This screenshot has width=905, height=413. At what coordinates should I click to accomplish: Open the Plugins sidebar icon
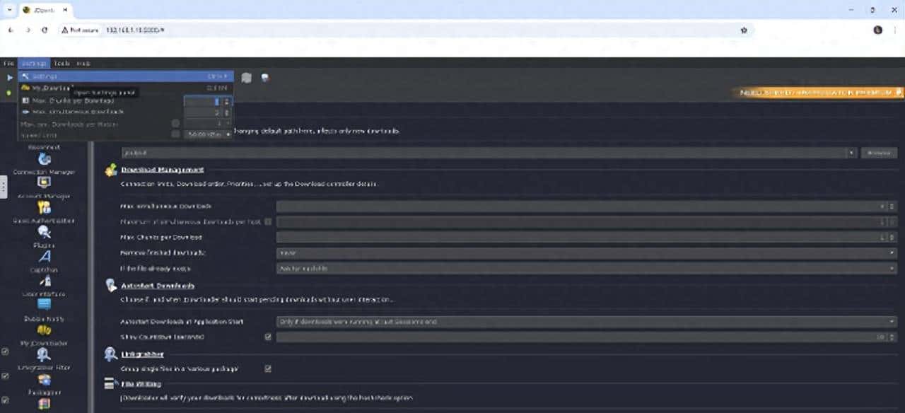[x=44, y=233]
